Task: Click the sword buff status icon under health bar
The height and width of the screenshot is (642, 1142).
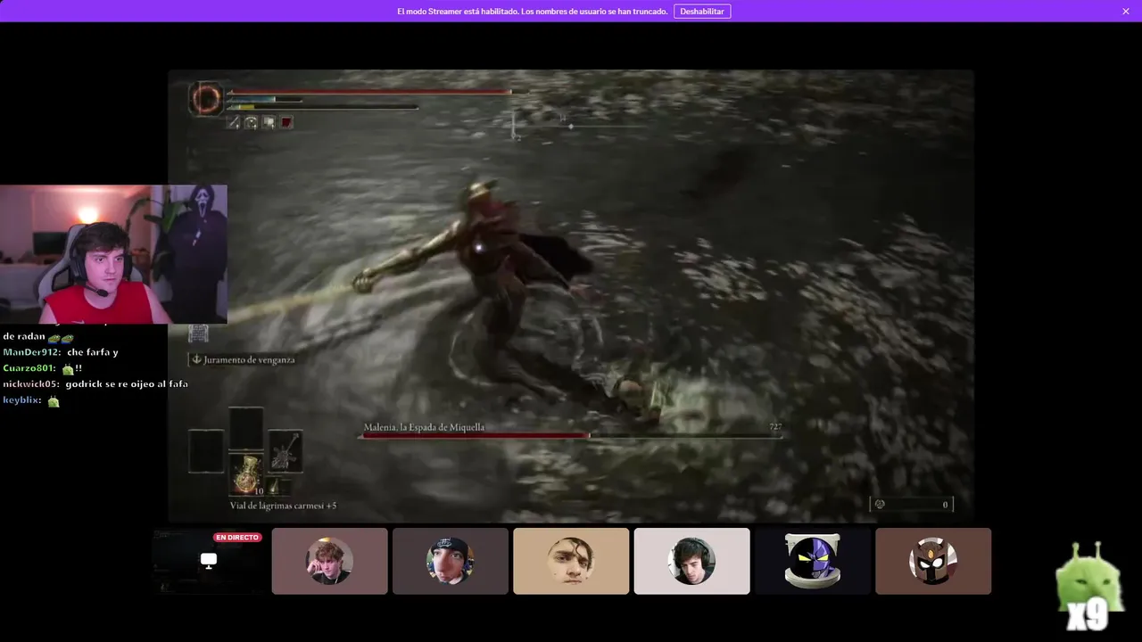Action: (234, 122)
